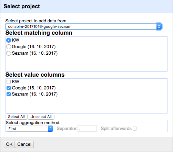This screenshot has height=152, width=173.
Task: Open the project selection dropdown
Action: coord(84,26)
